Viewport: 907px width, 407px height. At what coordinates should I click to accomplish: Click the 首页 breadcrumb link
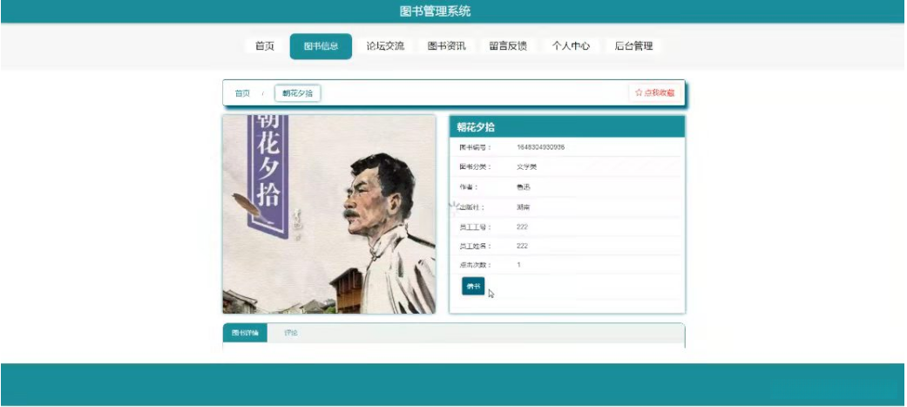tap(242, 93)
